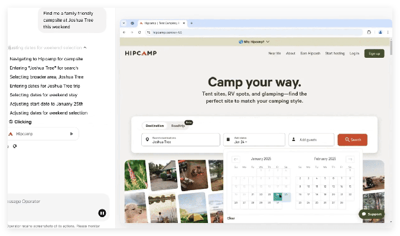Screen dimensions: 400x236
Task: Click the Add dates field
Action: point(254,140)
